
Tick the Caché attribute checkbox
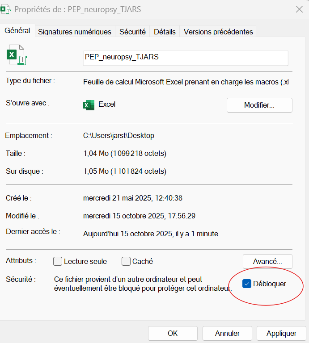(126, 261)
